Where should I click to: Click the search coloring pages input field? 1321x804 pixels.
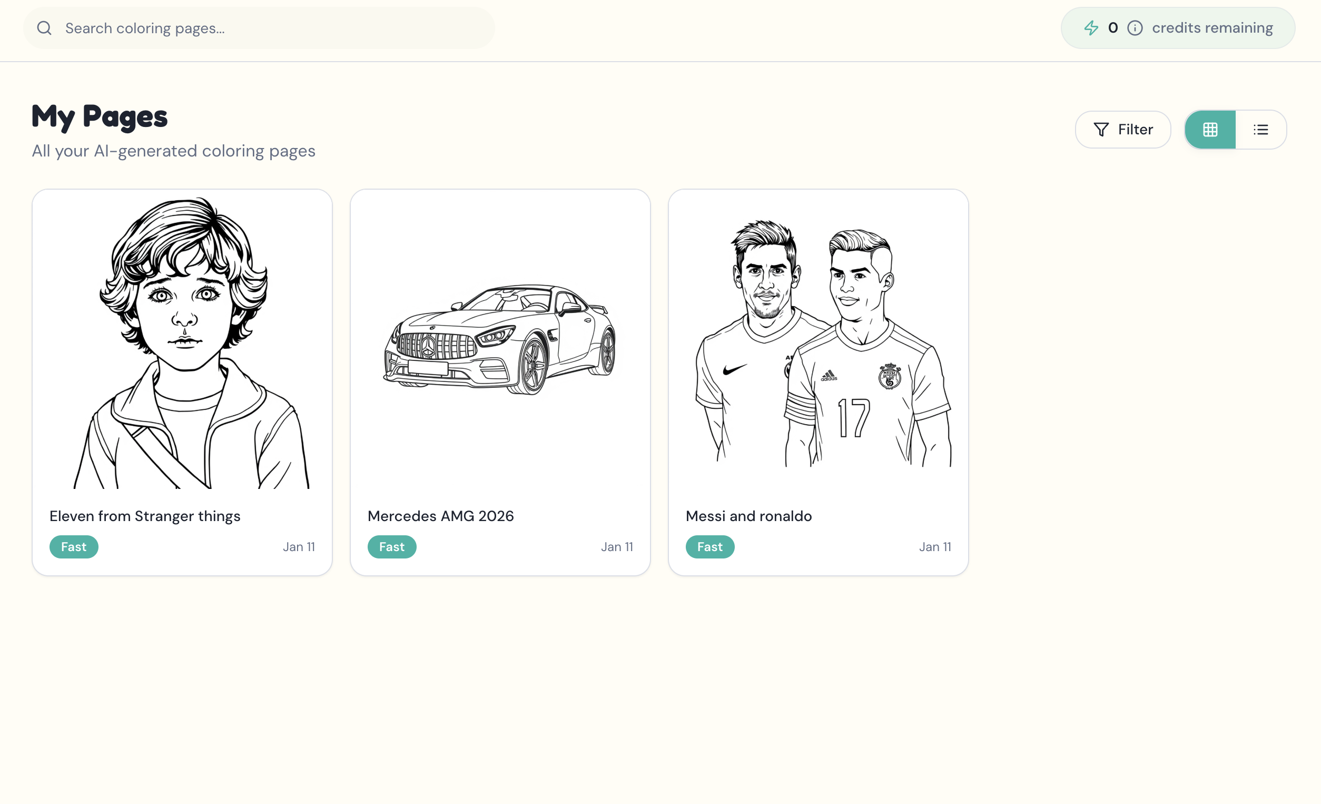[258, 27]
